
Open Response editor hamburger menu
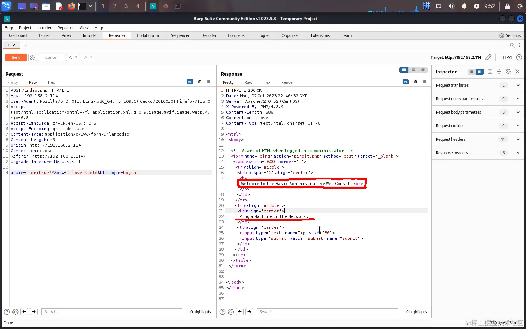pyautogui.click(x=425, y=82)
